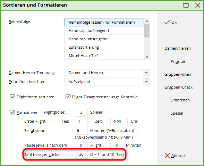Toggle the Formatieren checkbox

[x=12, y=113]
